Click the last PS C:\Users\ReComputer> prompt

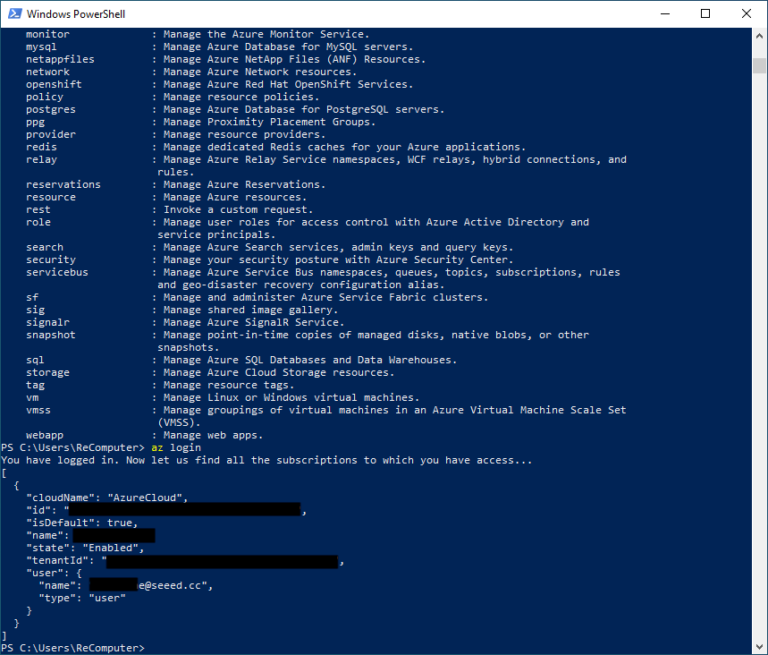[x=72, y=648]
